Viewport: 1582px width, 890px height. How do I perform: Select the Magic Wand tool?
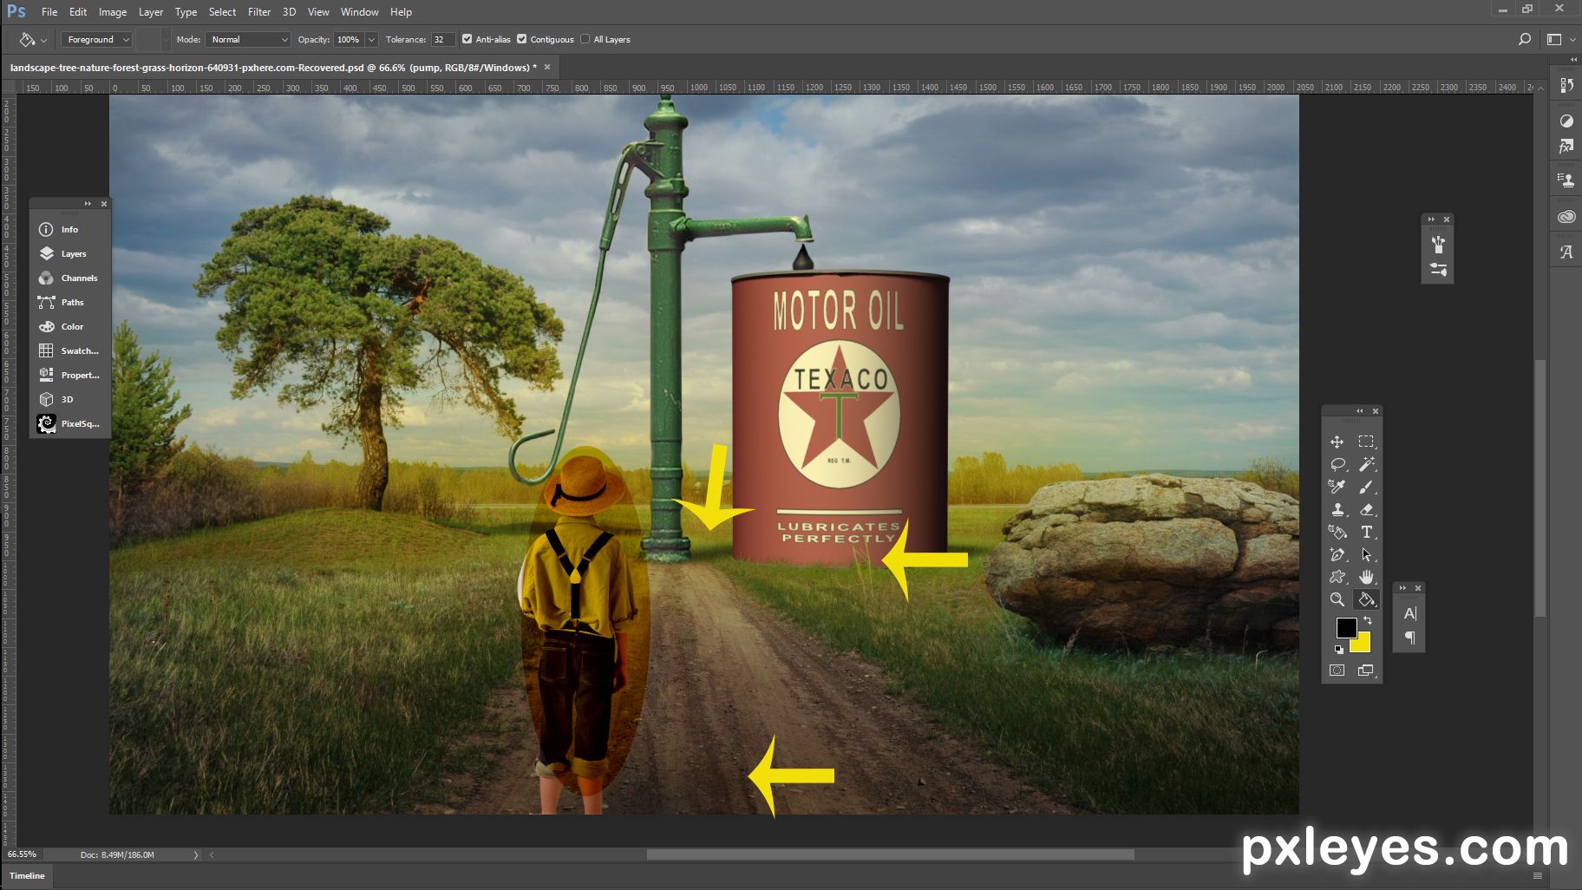[x=1366, y=464]
